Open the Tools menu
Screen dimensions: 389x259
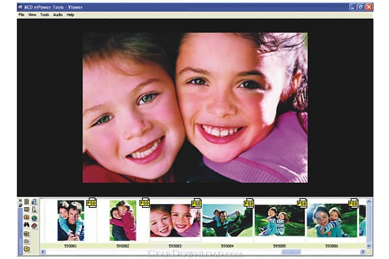(45, 15)
